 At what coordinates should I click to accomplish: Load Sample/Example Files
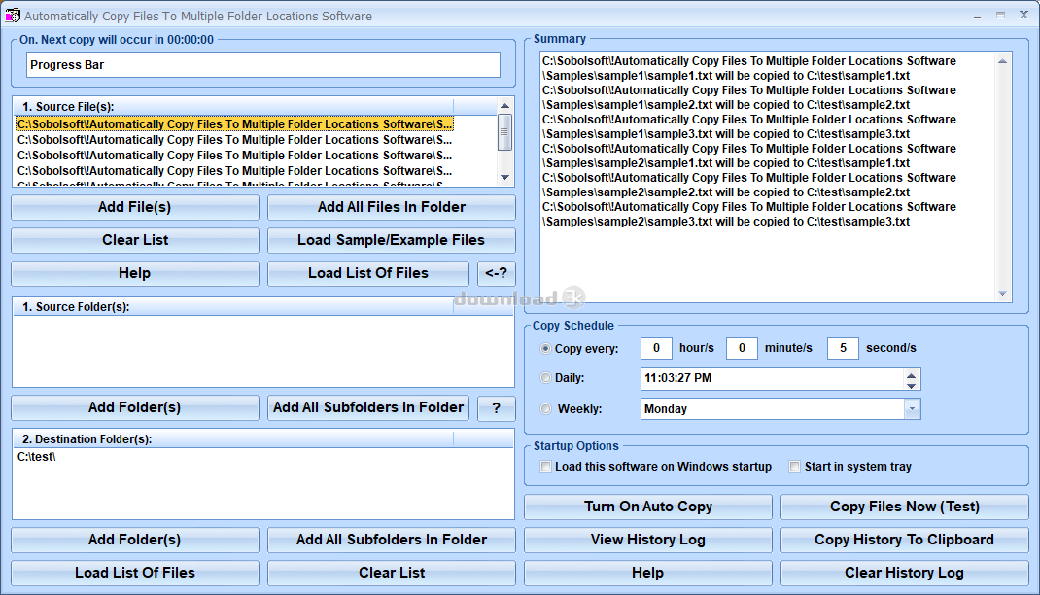click(392, 240)
